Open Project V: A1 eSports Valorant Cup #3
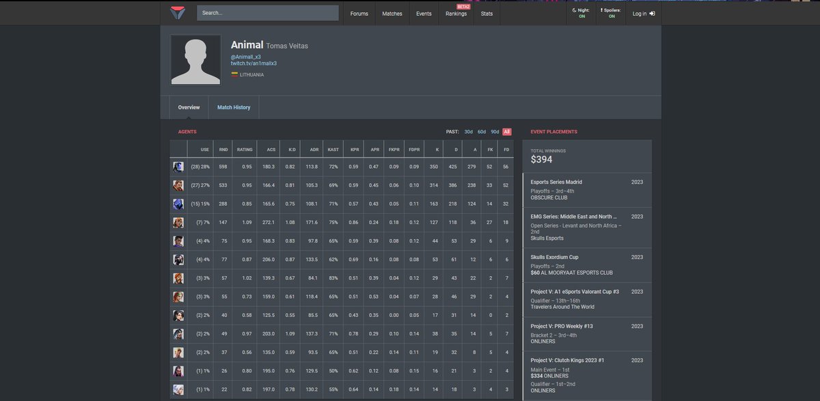The height and width of the screenshot is (401, 820). coord(587,299)
